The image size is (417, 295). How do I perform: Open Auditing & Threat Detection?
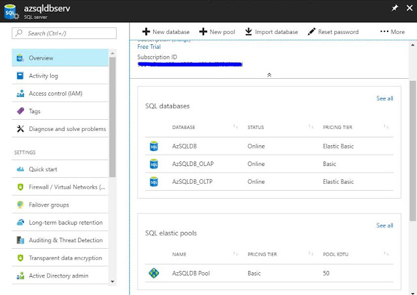pyautogui.click(x=60, y=240)
